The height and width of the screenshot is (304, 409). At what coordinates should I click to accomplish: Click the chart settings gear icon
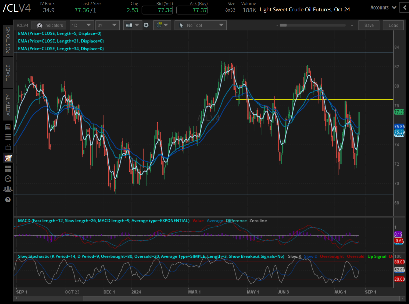[146, 25]
